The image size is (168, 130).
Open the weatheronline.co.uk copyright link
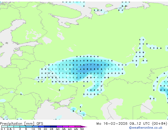click(x=146, y=128)
